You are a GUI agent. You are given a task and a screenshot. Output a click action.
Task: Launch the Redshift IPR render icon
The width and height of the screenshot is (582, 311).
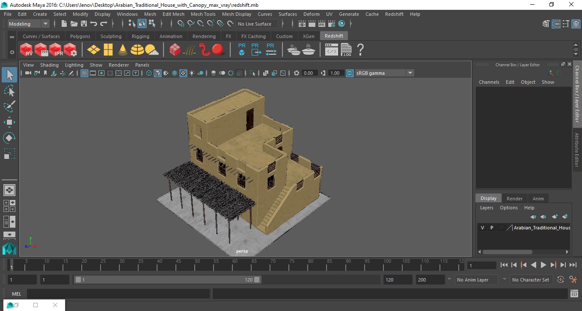click(x=56, y=50)
